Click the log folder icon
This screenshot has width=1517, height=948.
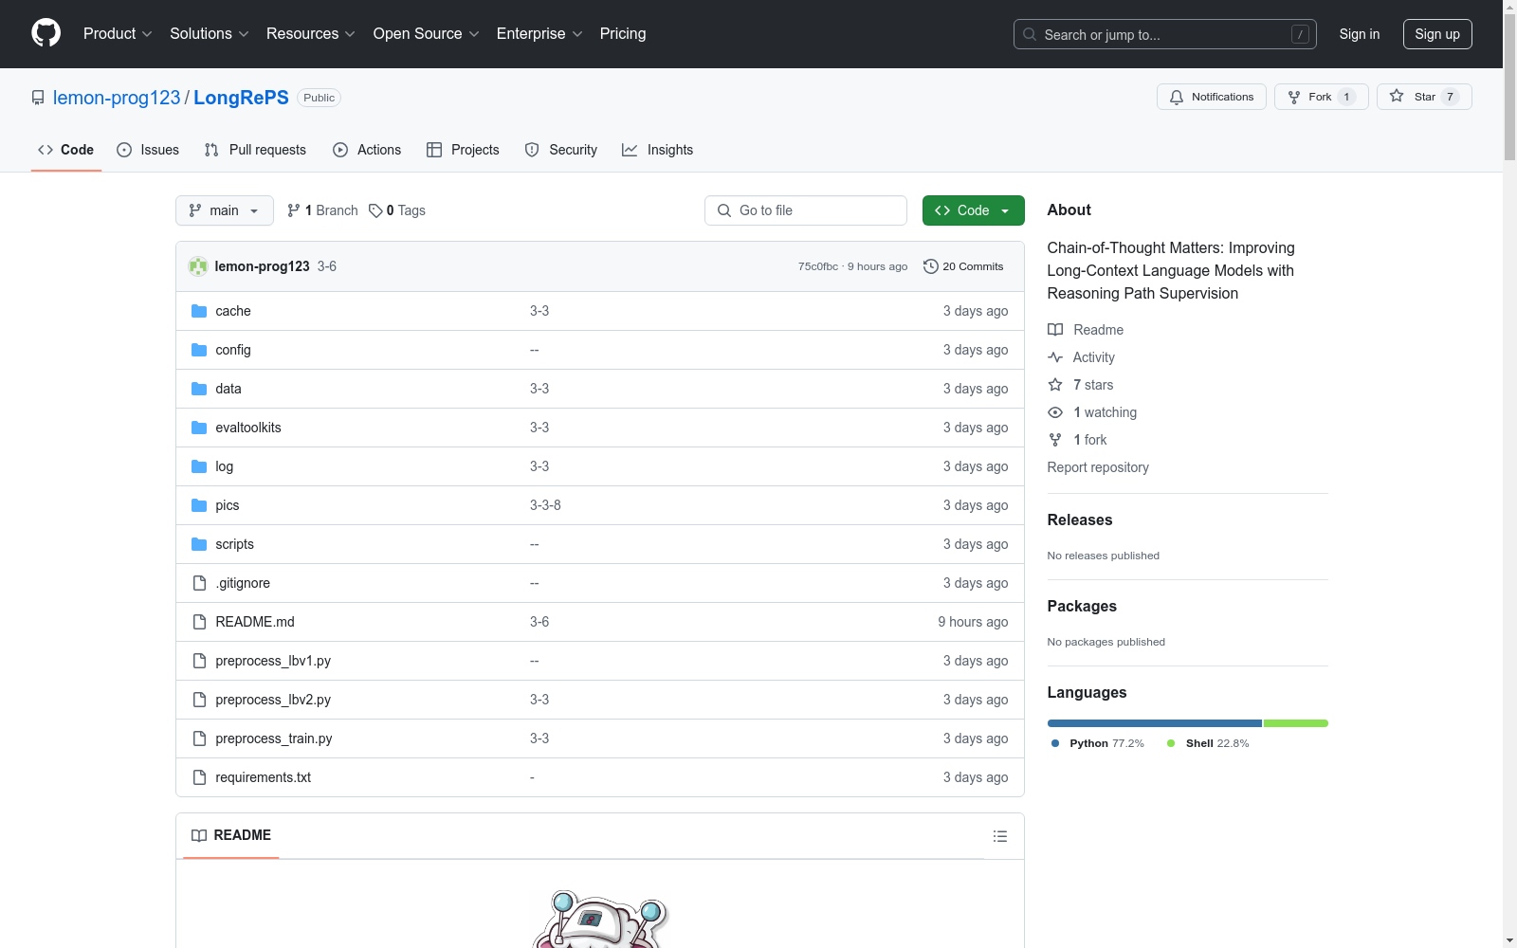199,466
